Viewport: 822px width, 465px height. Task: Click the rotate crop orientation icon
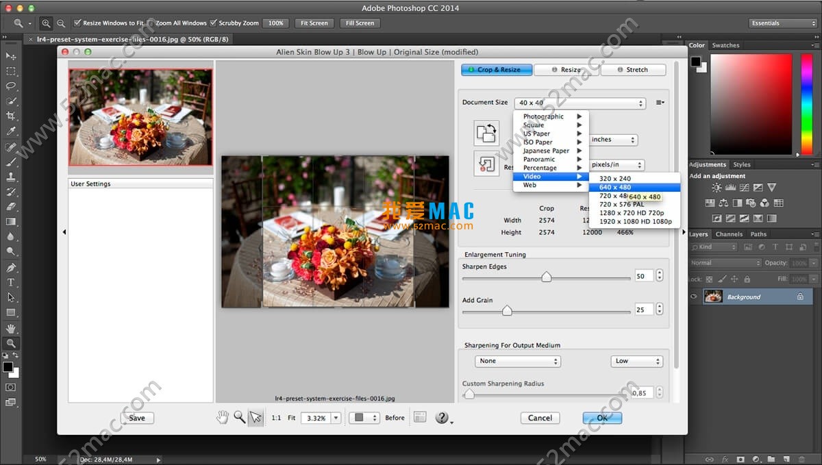click(x=486, y=133)
